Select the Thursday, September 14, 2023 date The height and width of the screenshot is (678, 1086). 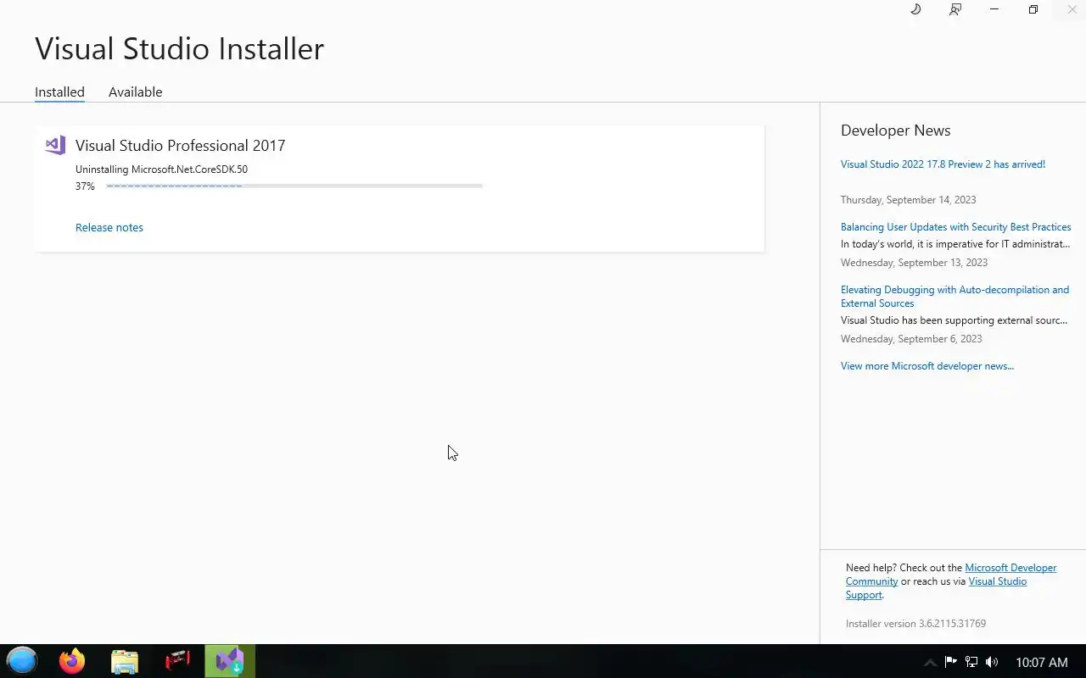[x=908, y=200]
